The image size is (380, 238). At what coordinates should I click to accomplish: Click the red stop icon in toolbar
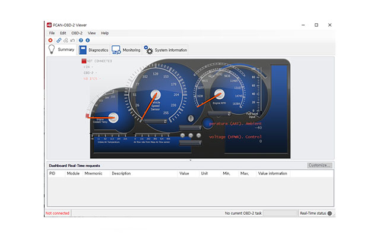point(50,40)
